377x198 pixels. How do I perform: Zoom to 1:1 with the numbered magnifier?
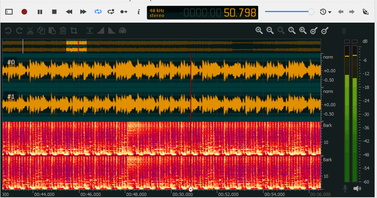point(292,31)
